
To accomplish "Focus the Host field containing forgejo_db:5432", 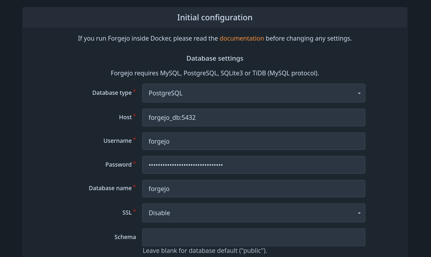I will 253,117.
